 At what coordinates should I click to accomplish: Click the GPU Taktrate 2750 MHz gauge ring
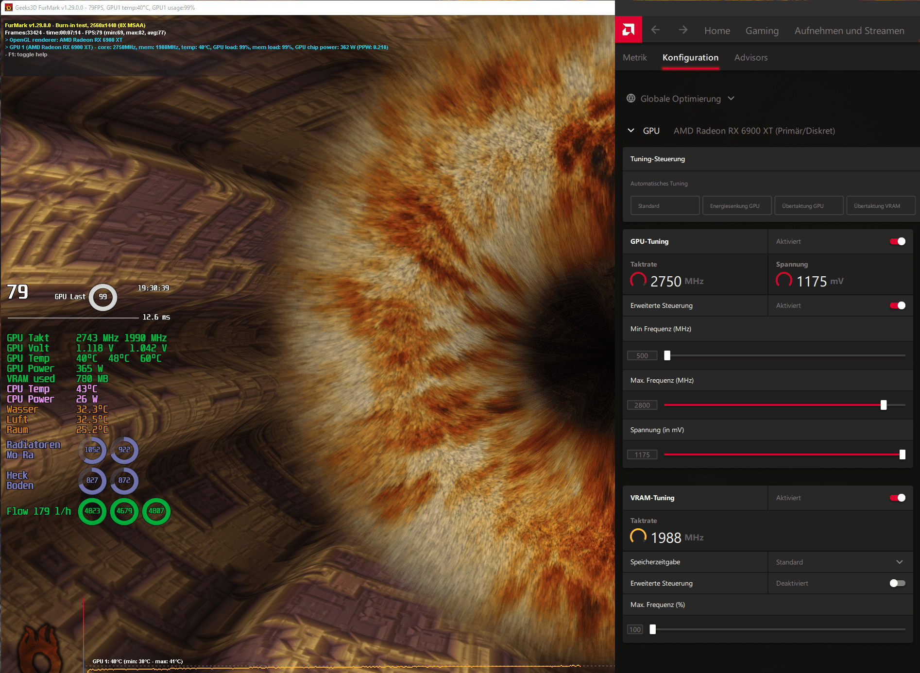pyautogui.click(x=638, y=280)
